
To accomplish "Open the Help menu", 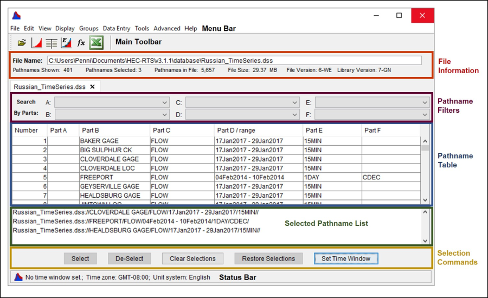I will 191,28.
